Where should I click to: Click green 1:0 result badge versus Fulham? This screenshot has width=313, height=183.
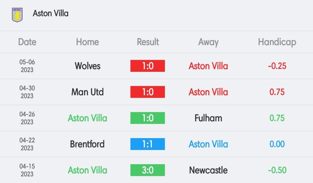point(148,118)
